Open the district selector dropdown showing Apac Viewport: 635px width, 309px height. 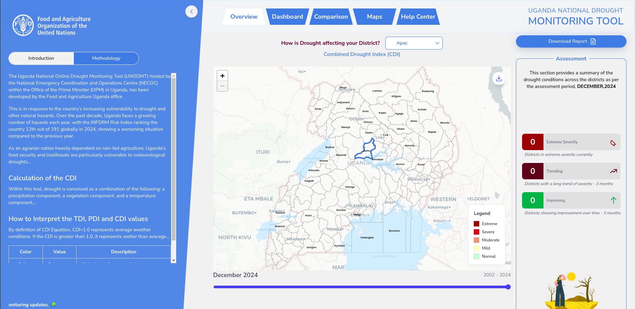click(414, 43)
